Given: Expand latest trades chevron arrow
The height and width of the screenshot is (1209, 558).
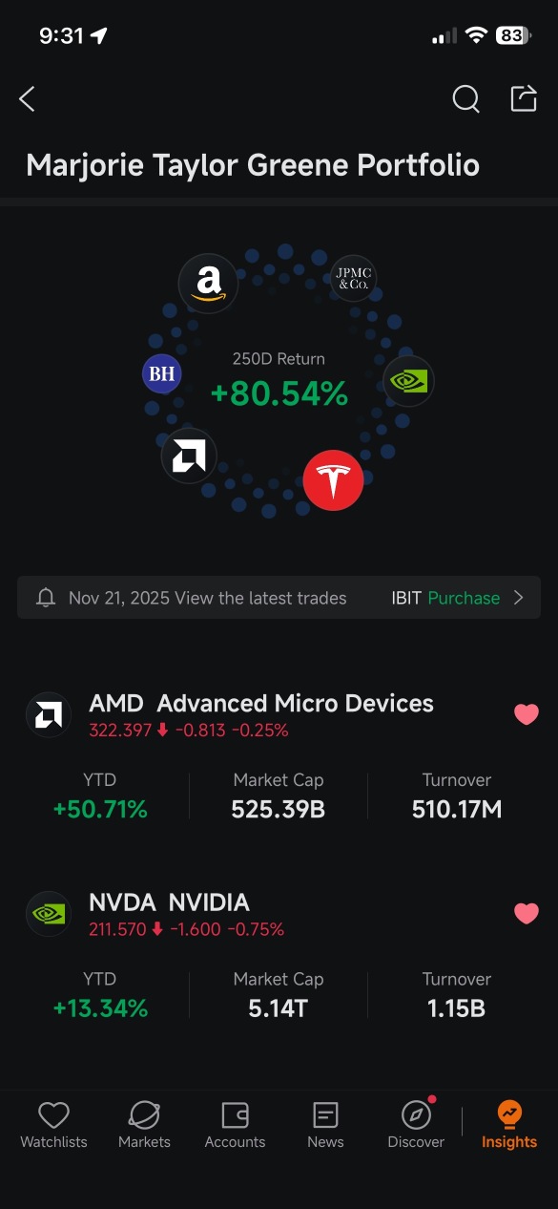Looking at the screenshot, I should [x=519, y=598].
